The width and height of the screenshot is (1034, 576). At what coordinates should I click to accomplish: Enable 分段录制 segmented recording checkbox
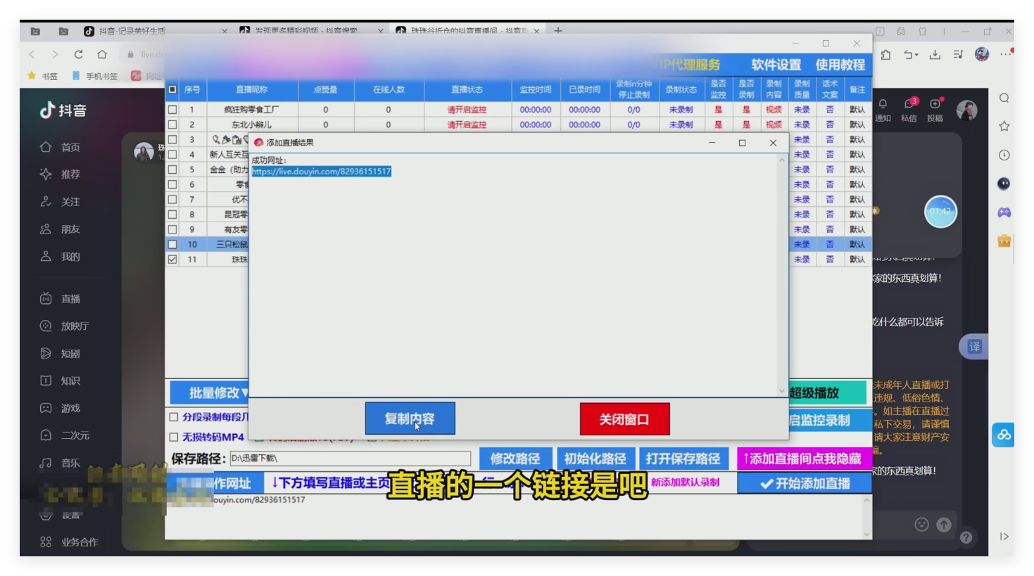tap(174, 417)
